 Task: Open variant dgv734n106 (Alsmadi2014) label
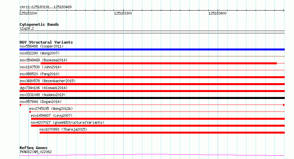coord(44,88)
